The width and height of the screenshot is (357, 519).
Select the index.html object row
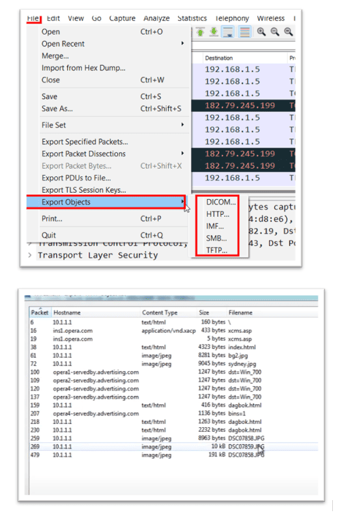click(173, 347)
